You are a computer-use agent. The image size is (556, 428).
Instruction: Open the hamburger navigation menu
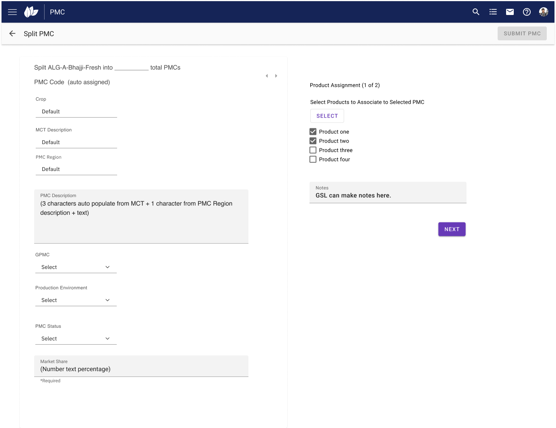coord(12,12)
